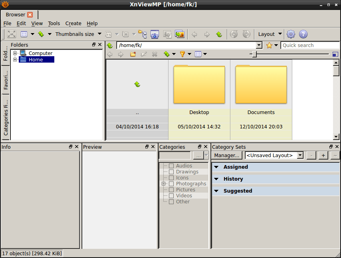The height and width of the screenshot is (258, 341).
Task: Switch to Favorites side tab
Action: pos(6,80)
